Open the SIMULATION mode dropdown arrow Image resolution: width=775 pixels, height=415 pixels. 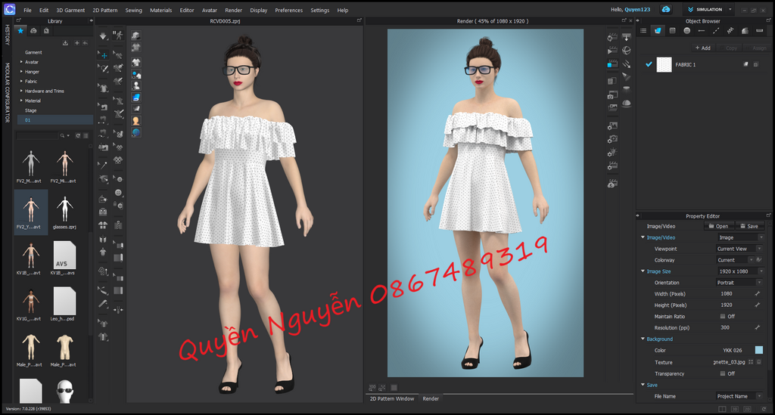click(x=730, y=10)
